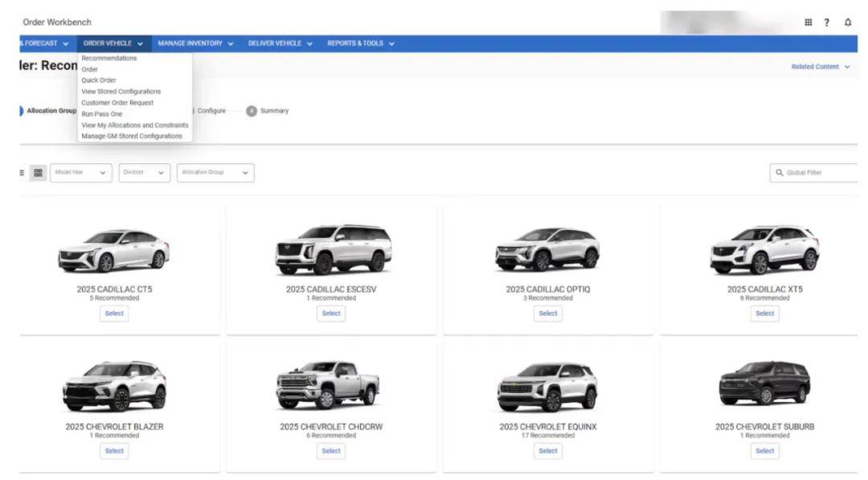Open the Manage Inventory menu
This screenshot has height=480, width=868.
[x=195, y=43]
